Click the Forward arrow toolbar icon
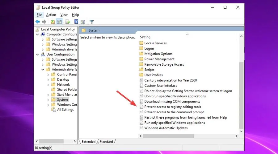 pyautogui.click(x=44, y=22)
